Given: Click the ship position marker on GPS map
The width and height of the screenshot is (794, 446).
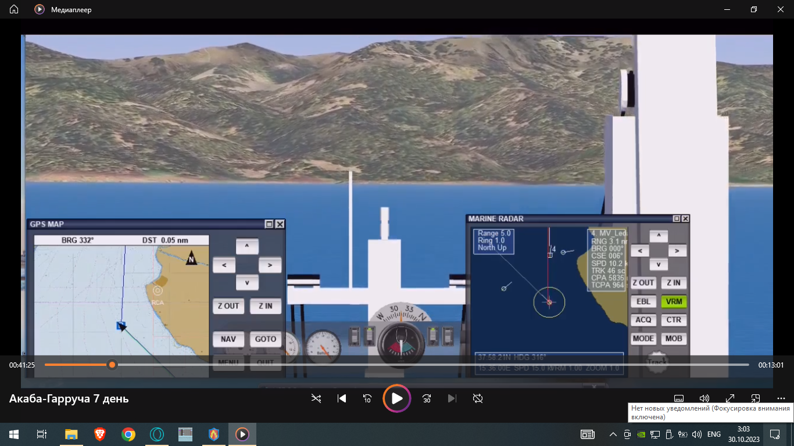Looking at the screenshot, I should pos(121,326).
